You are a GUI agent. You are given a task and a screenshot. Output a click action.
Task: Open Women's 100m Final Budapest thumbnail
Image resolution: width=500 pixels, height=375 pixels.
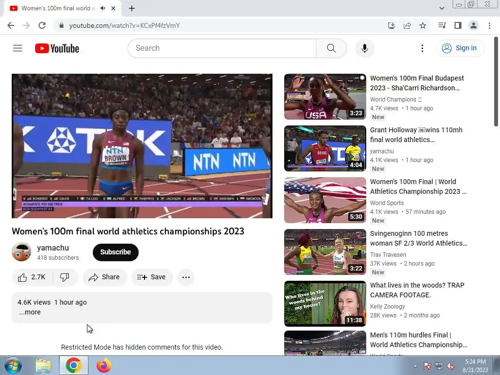tap(325, 97)
